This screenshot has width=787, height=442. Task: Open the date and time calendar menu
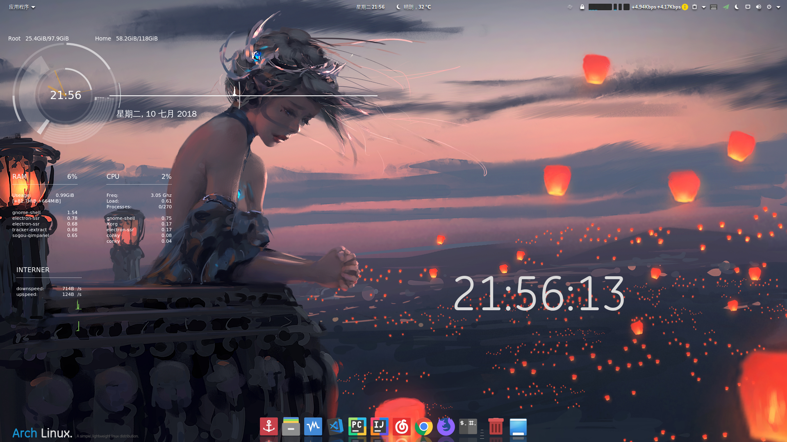(370, 7)
